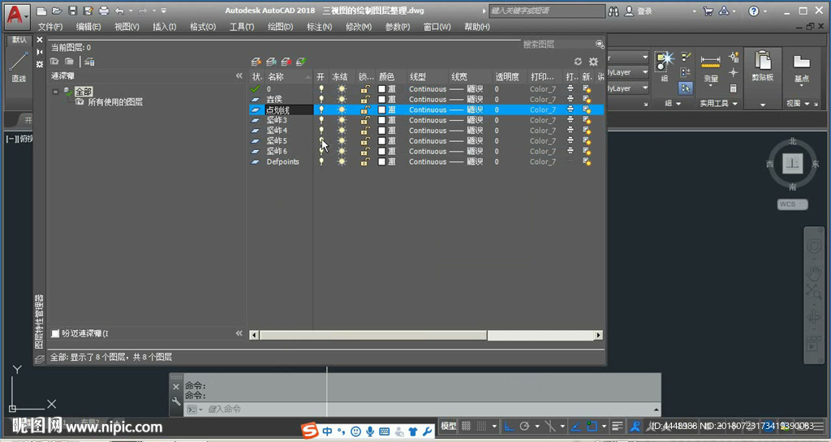831x442 pixels.
Task: Click the Measure tool in the ribbon
Action: [711, 69]
